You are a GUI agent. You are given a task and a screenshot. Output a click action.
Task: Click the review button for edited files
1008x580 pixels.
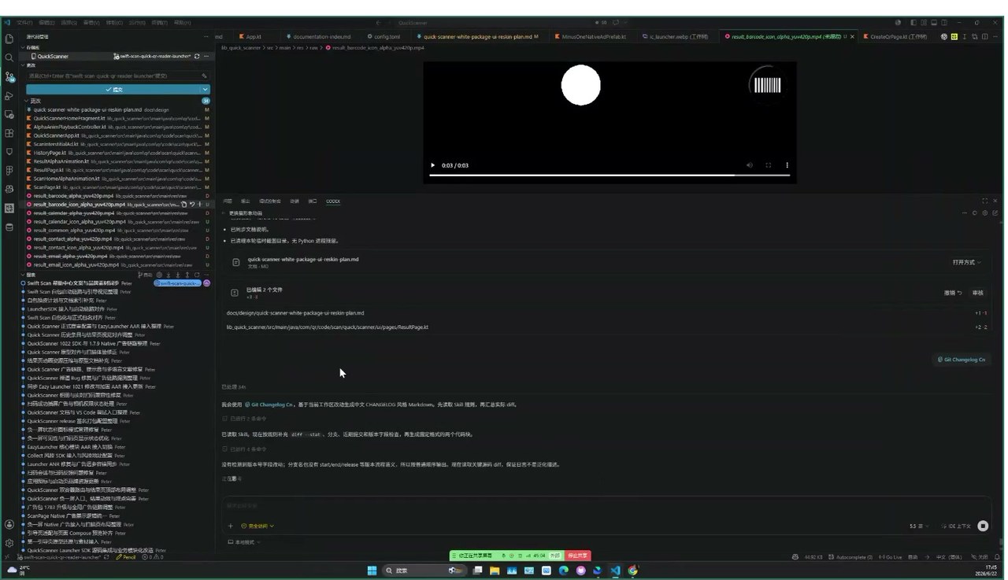(x=977, y=293)
